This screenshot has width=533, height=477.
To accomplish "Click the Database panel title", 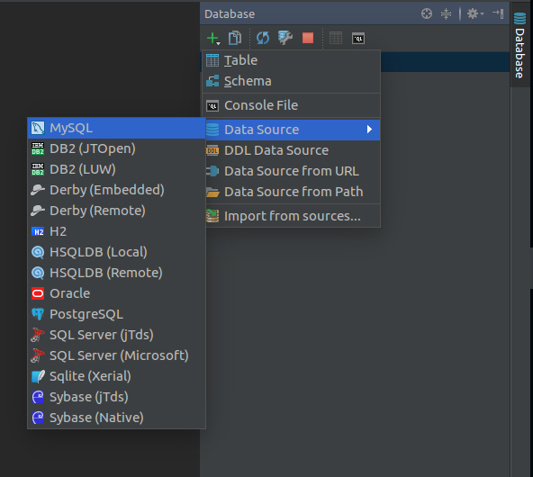I will 230,13.
